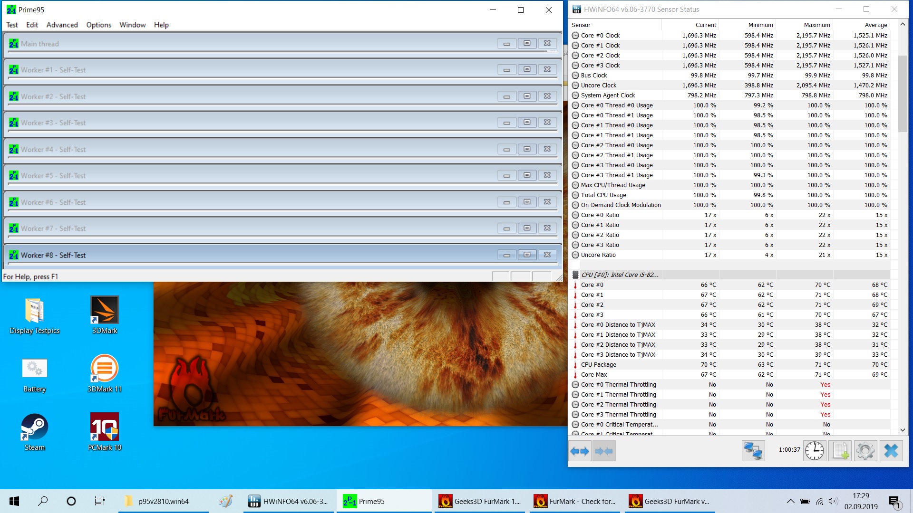Image resolution: width=913 pixels, height=513 pixels.
Task: Click the expand columns arrows button in HWiNFO
Action: [x=580, y=451]
